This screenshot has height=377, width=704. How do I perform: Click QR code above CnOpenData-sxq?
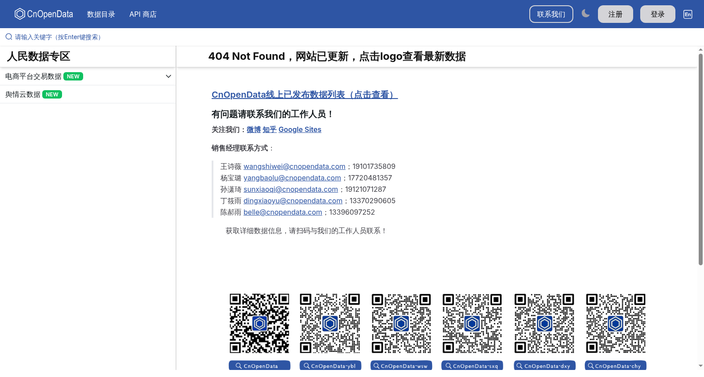472,323
